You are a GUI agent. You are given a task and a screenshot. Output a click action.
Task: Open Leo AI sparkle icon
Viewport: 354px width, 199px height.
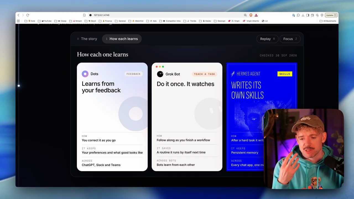pyautogui.click(x=317, y=15)
